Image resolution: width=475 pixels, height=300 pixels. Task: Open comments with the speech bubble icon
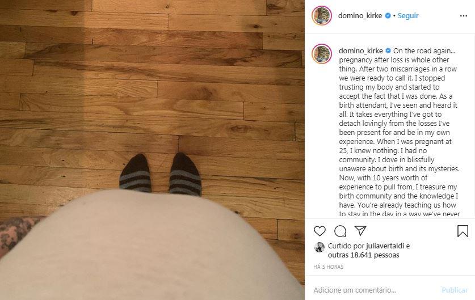pos(340,231)
